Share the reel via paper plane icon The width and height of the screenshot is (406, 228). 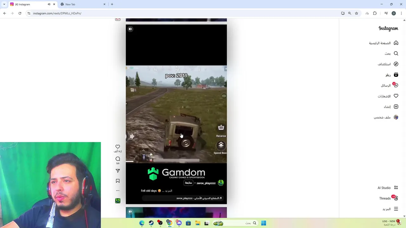coord(118,171)
